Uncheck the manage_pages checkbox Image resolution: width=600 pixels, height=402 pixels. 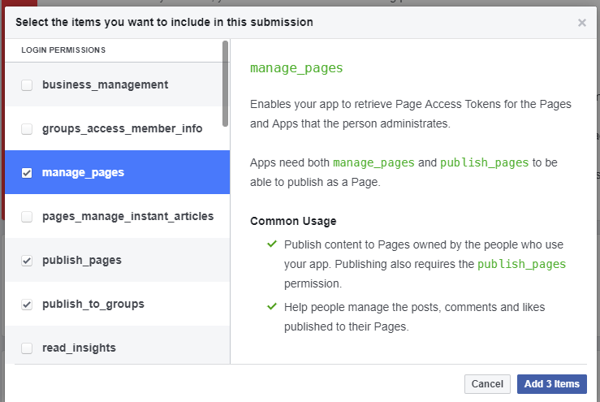tap(27, 173)
